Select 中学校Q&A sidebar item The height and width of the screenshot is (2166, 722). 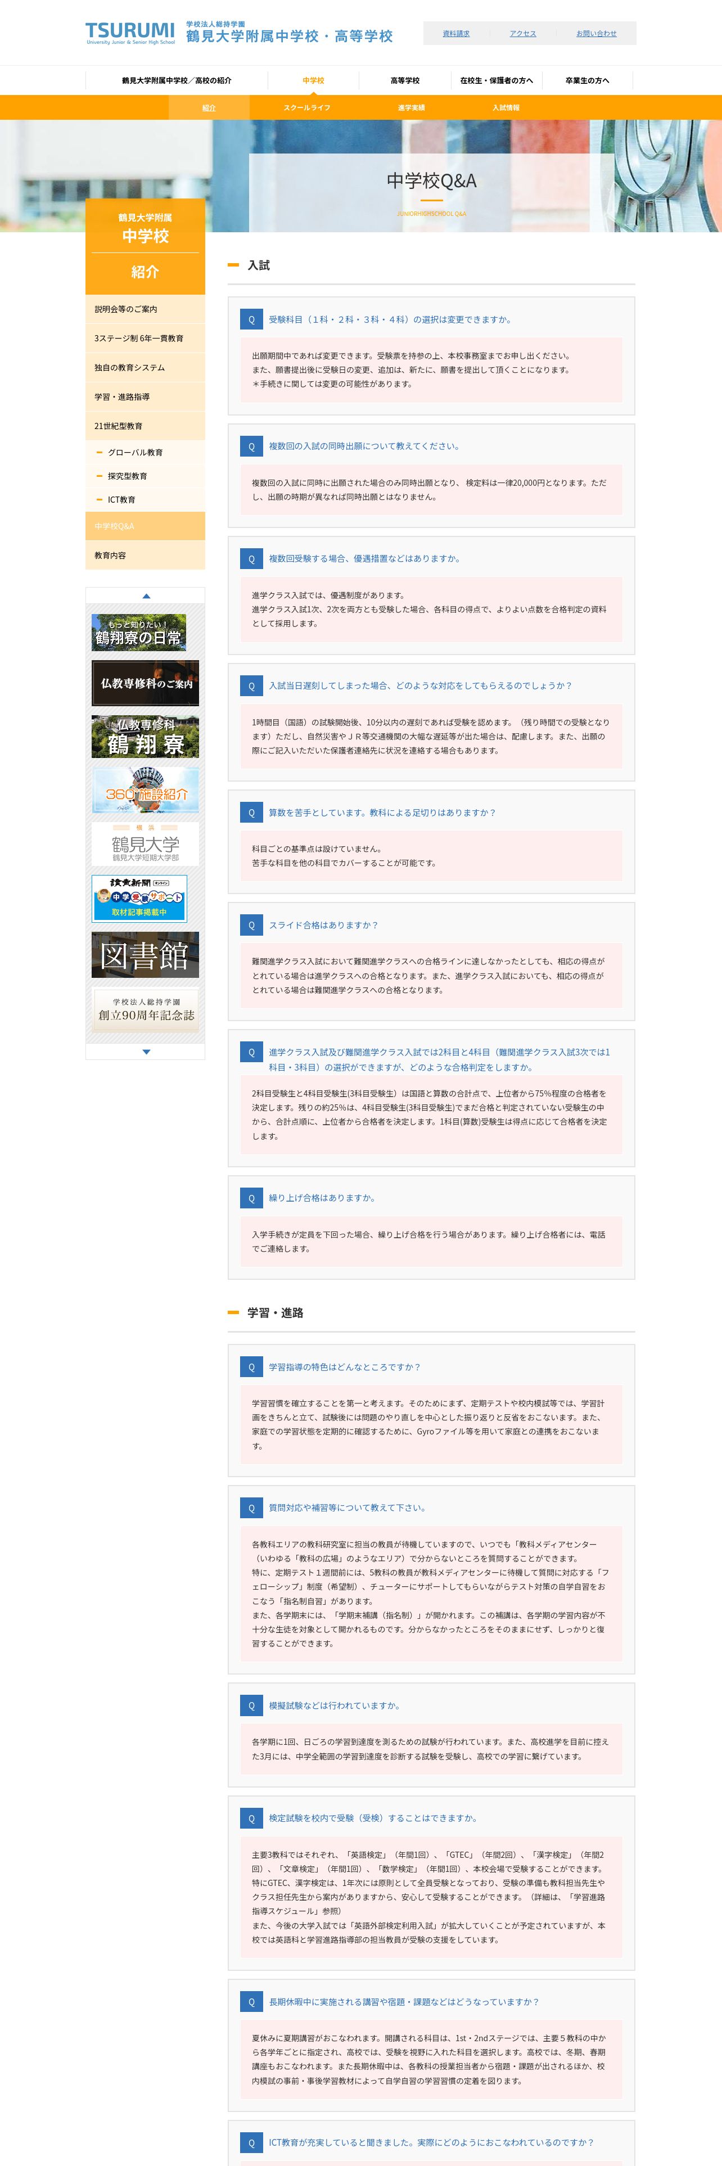point(146,526)
